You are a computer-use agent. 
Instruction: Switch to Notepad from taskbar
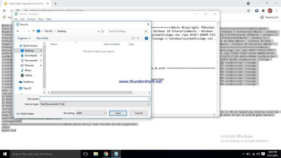pyautogui.click(x=116, y=154)
